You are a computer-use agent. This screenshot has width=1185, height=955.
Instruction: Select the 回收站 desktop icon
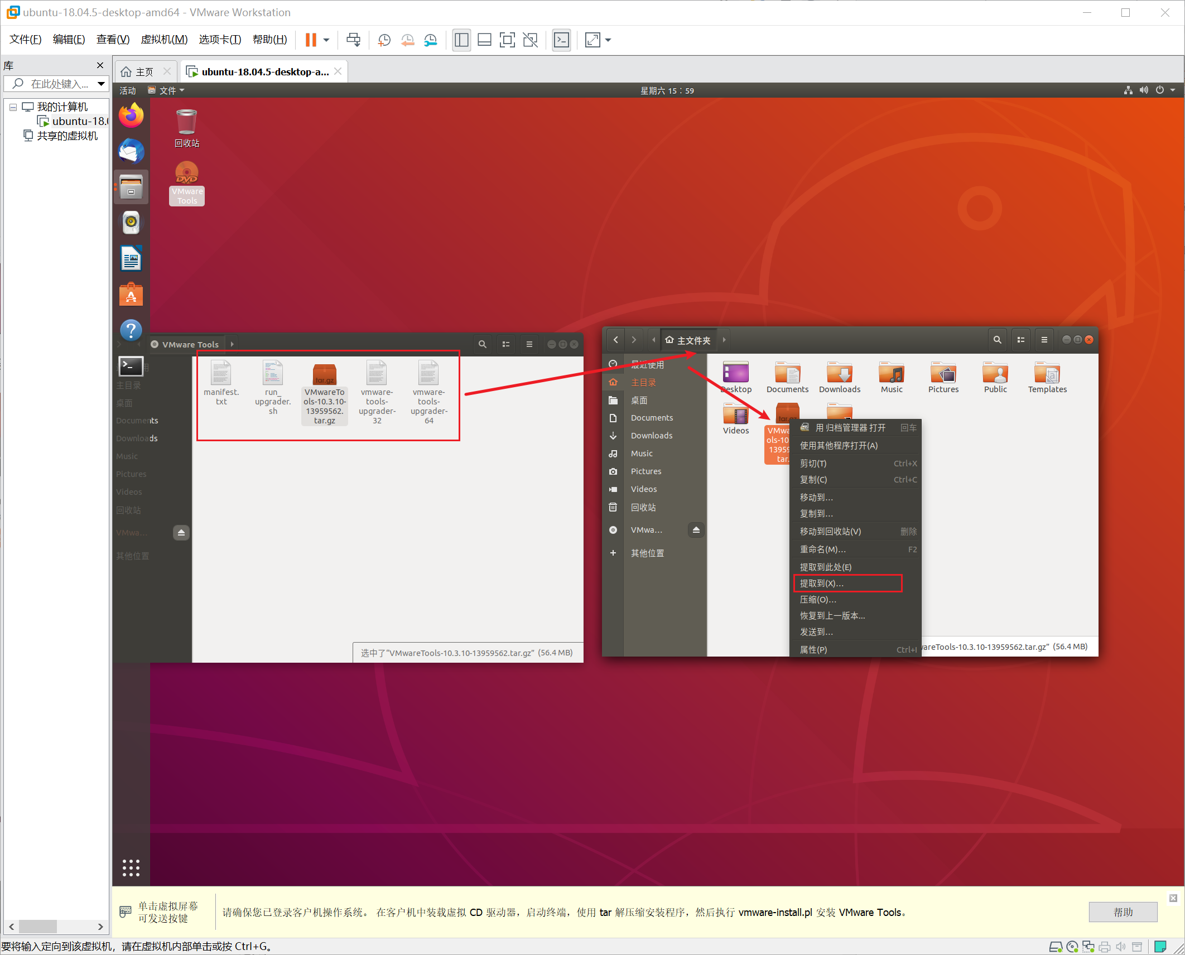click(x=187, y=128)
